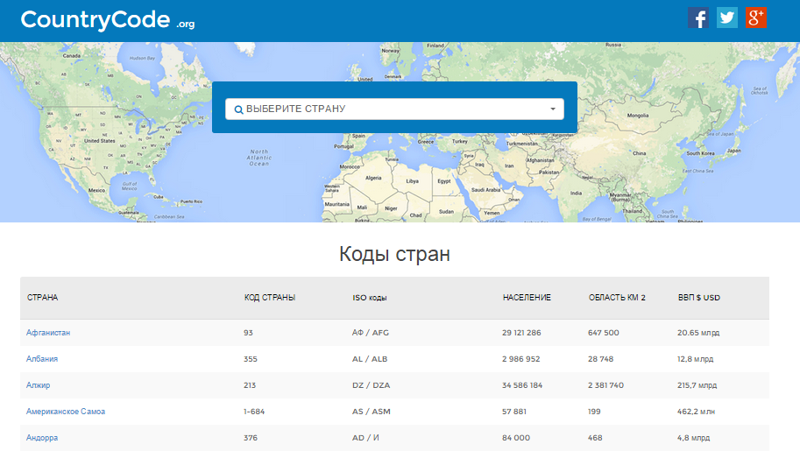The height and width of the screenshot is (458, 800).
Task: Sort by НАСЕЛЕНИЕ column header
Action: 527,298
